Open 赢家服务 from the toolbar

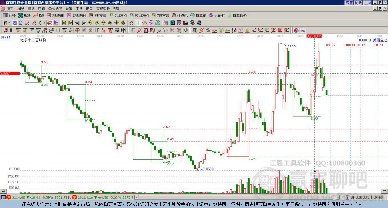237,15
